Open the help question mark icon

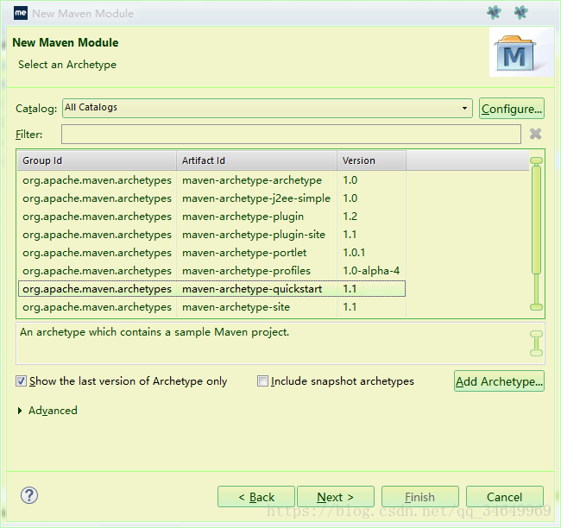click(x=29, y=495)
